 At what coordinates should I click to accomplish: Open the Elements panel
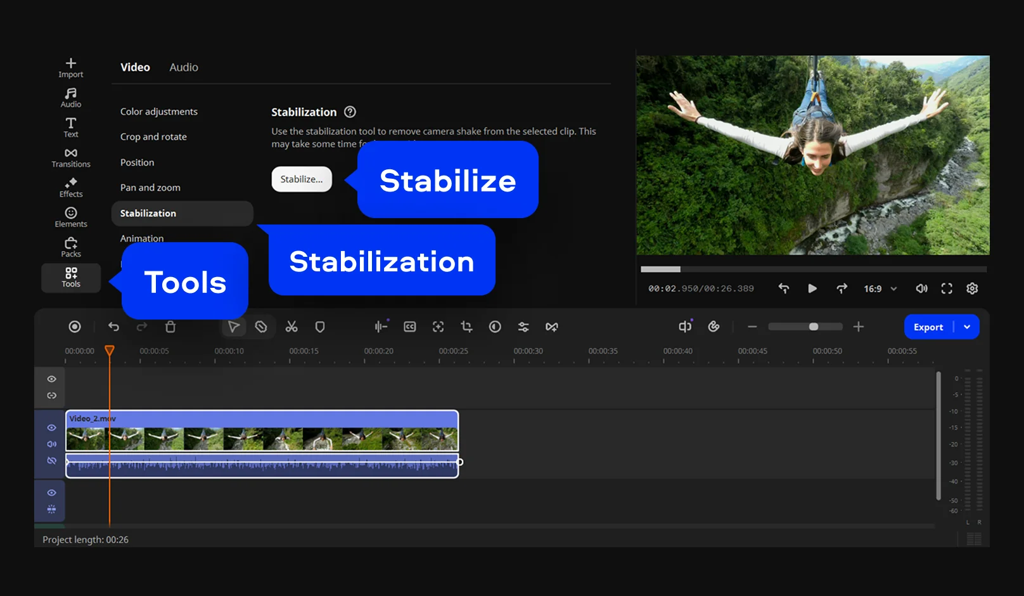coord(71,217)
